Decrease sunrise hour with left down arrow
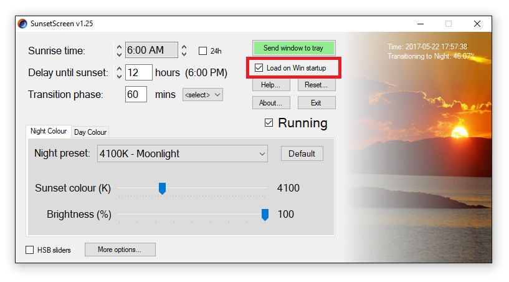 point(119,54)
